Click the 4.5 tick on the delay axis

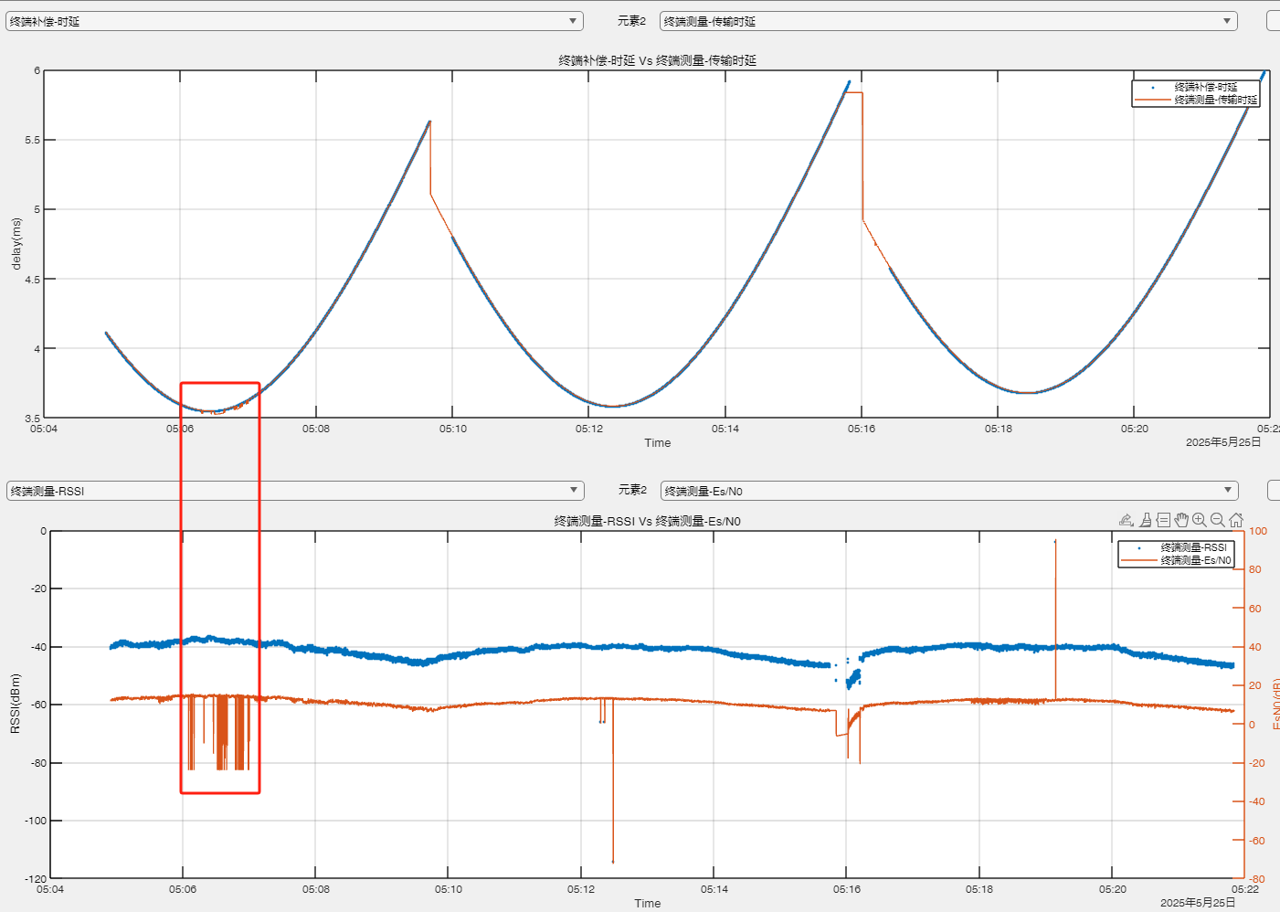[x=32, y=280]
